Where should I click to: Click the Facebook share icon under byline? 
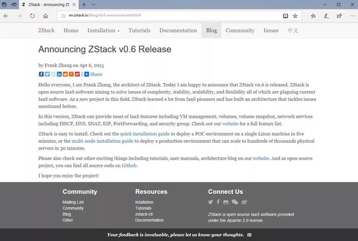[x=41, y=74]
